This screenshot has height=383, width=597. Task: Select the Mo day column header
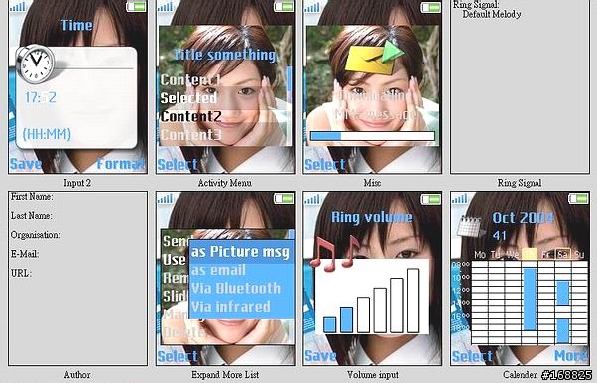point(480,255)
